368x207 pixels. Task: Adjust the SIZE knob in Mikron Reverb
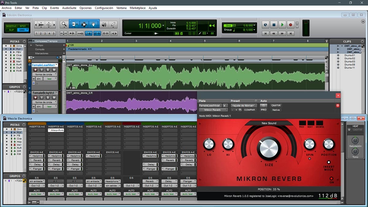[x=269, y=148]
